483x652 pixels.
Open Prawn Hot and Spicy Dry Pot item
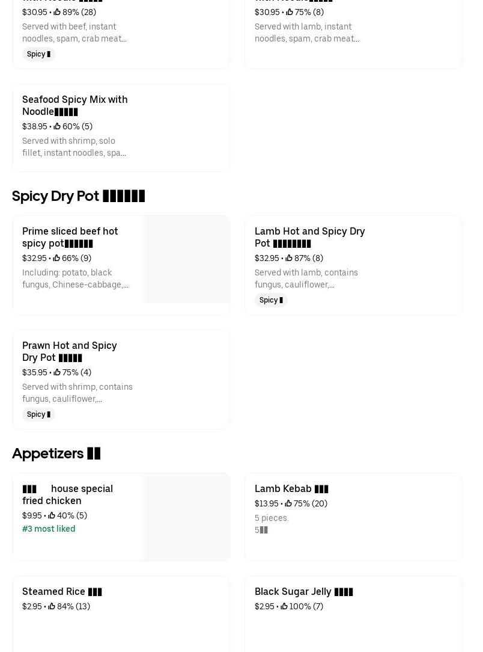coord(70,352)
